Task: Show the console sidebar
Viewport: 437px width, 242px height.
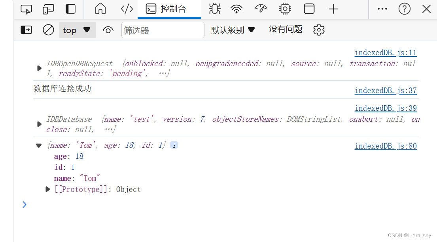Action: coord(26,30)
